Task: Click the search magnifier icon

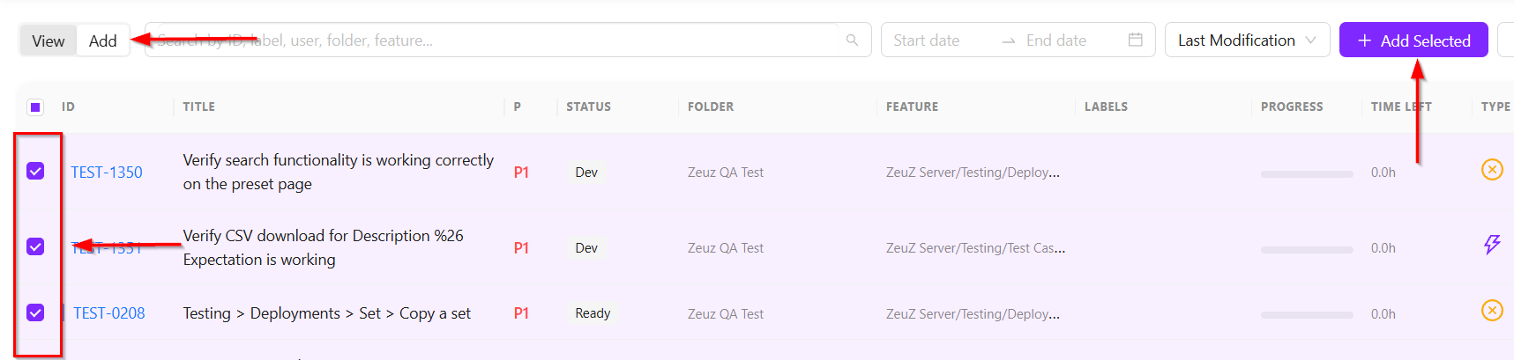Action: coord(852,40)
